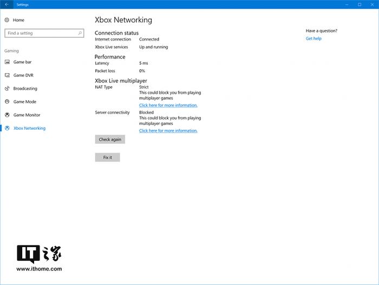The image size is (379, 285).
Task: Click the Home gear icon
Action: tap(7, 20)
